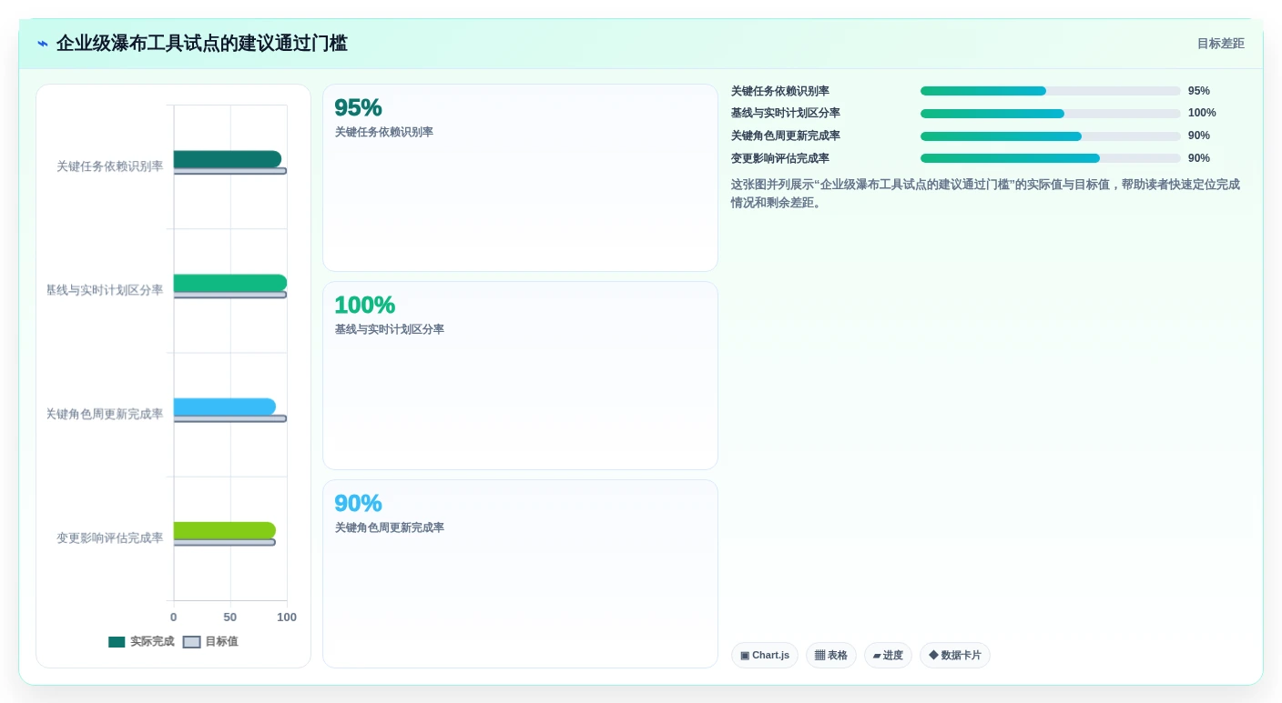Image resolution: width=1282 pixels, height=703 pixels.
Task: Click the Chart.js tag chip
Action: coord(765,655)
